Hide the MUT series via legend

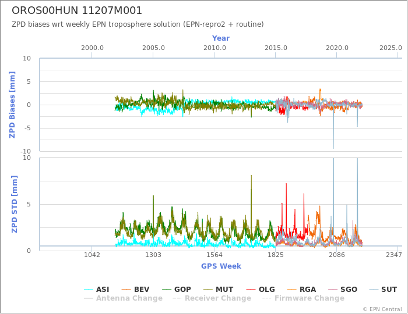click(x=219, y=290)
